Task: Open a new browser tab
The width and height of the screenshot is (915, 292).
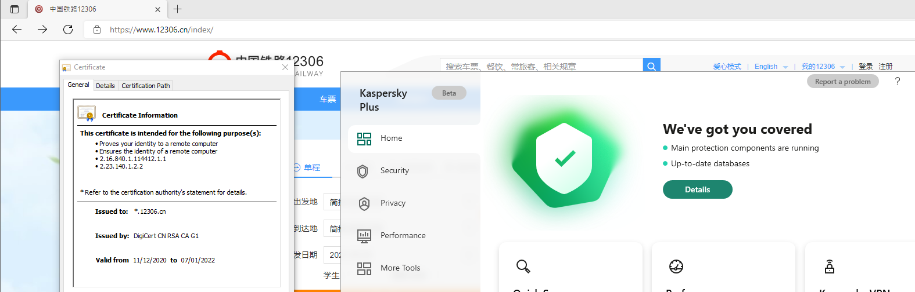Action: click(178, 9)
